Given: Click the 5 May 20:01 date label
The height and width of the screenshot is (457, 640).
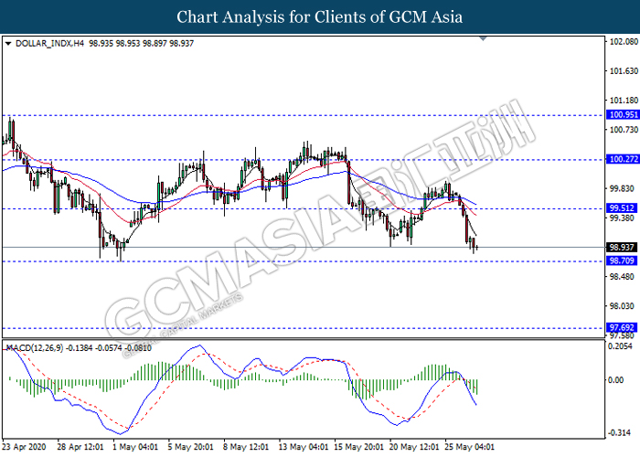Looking at the screenshot, I should coord(190,447).
